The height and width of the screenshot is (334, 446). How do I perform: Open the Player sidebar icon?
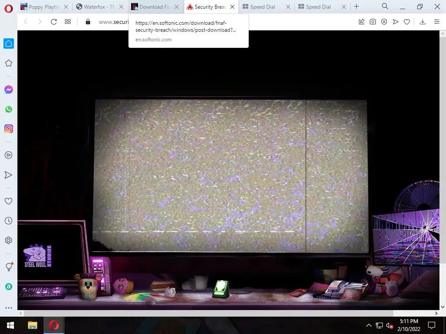(9, 155)
